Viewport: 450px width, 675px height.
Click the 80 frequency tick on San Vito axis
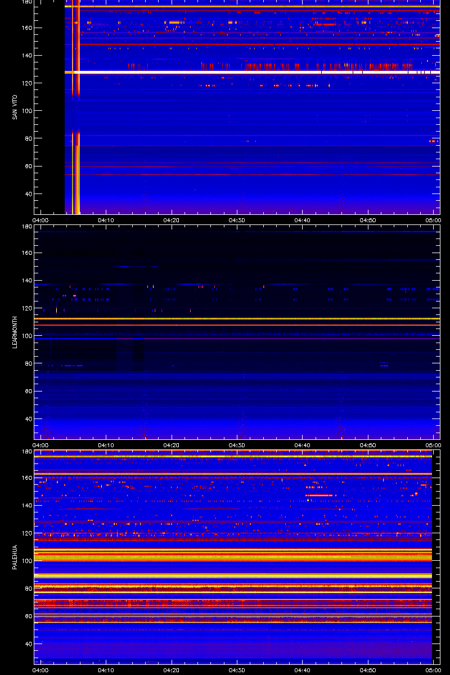click(x=28, y=138)
